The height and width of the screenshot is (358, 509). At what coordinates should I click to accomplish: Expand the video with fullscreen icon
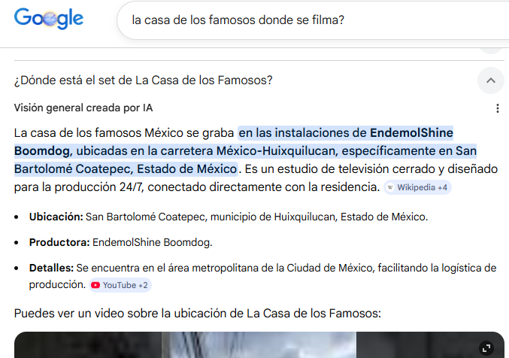486,348
